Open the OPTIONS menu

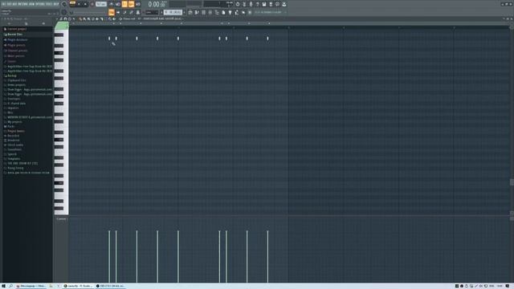[40, 4]
